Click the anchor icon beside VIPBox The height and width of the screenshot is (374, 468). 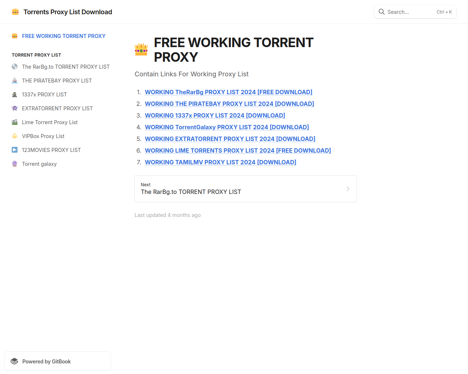click(x=15, y=136)
